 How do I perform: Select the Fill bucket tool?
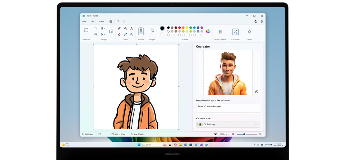pos(125,28)
